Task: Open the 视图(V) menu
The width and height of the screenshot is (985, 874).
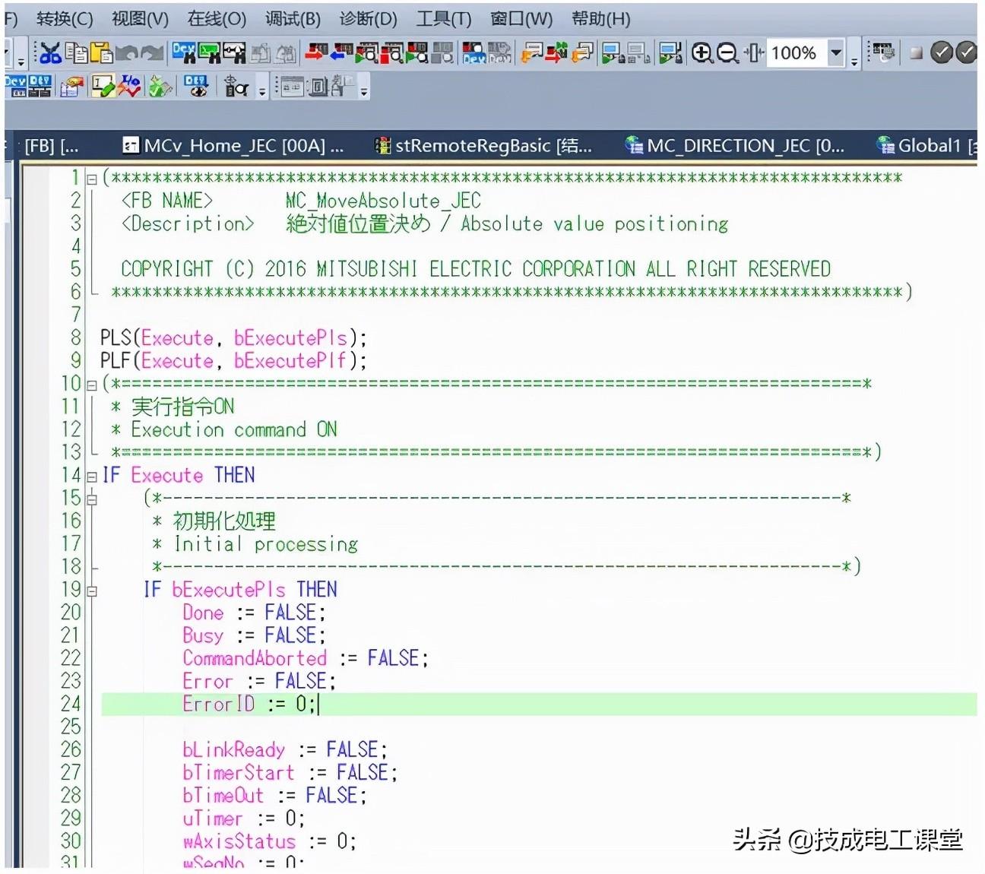Action: click(140, 18)
